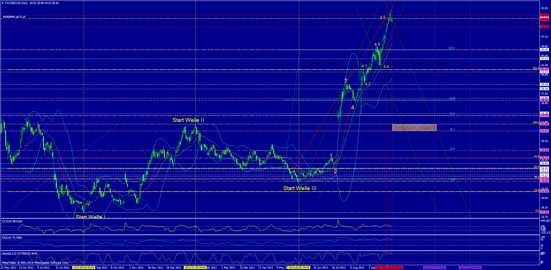Click the 1 Mar 2013 date label
Image resolution: width=551 pixels, height=270 pixels.
tap(228, 268)
